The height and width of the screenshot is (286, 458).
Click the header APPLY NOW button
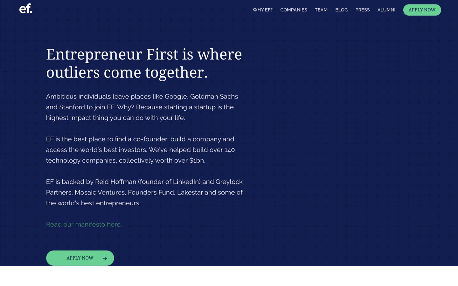click(x=422, y=10)
